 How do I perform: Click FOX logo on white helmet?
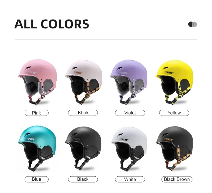click(x=124, y=139)
